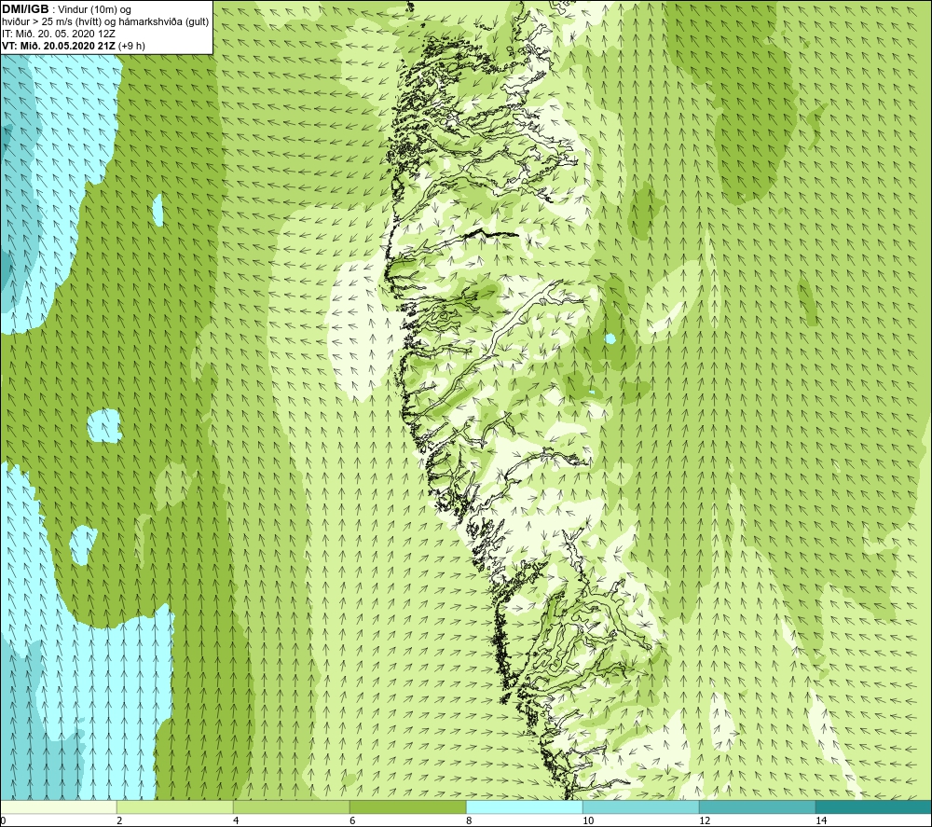The width and height of the screenshot is (932, 827).
Task: Click the 'VT: Mið. 20.05.2020 21Z' valid time line
Action: pyautogui.click(x=74, y=46)
